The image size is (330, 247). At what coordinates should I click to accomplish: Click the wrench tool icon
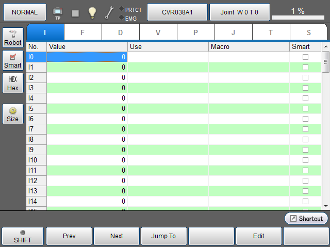(109, 12)
